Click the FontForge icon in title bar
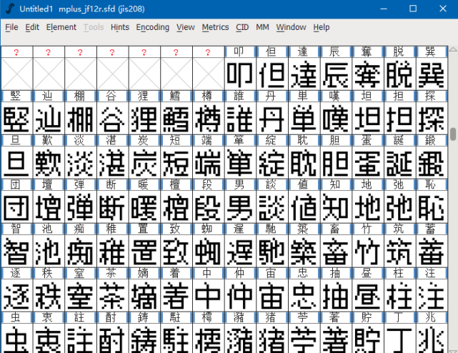 (x=10, y=9)
